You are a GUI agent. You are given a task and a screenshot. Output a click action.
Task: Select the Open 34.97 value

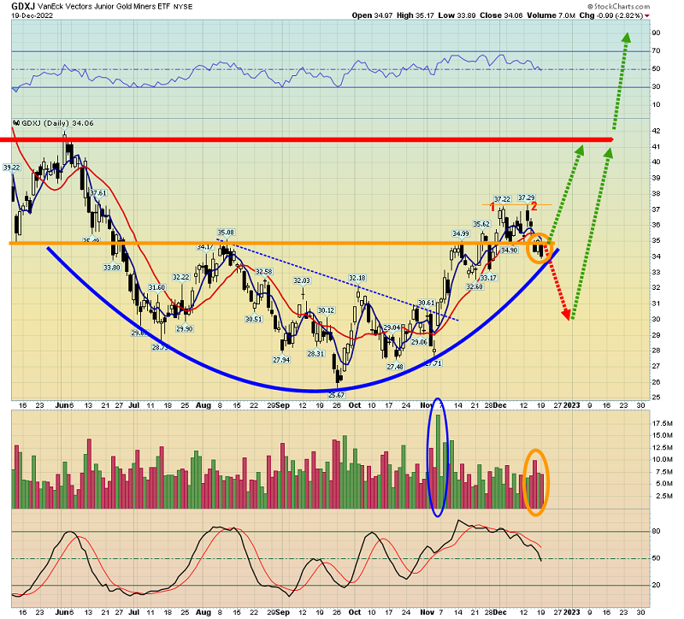coord(372,15)
